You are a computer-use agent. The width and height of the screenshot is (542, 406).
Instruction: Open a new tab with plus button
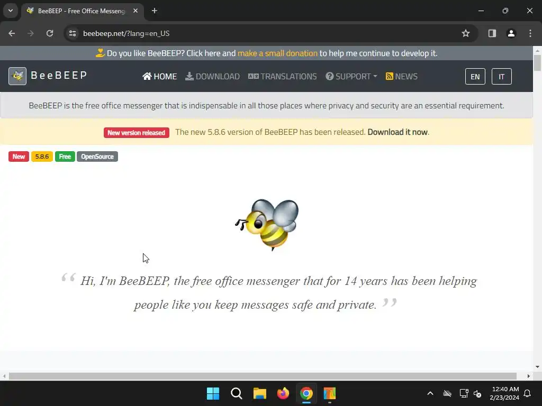click(155, 11)
